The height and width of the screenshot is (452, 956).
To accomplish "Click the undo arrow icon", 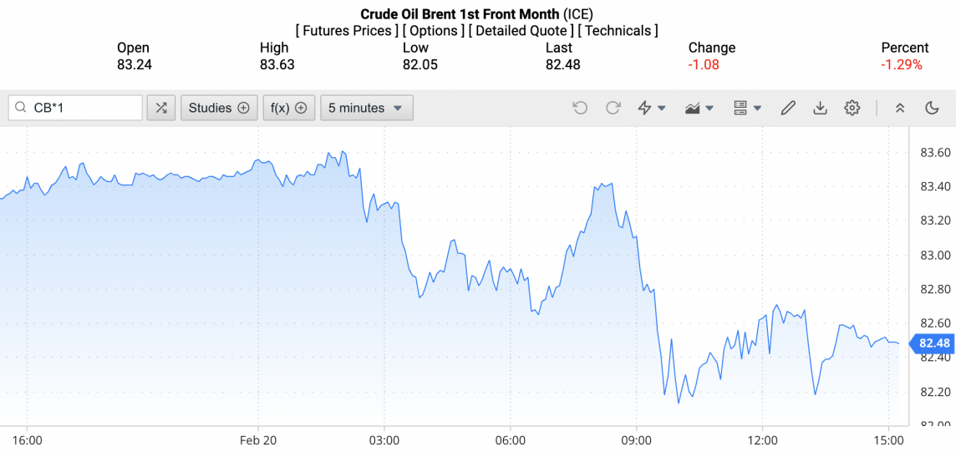I will 580,108.
